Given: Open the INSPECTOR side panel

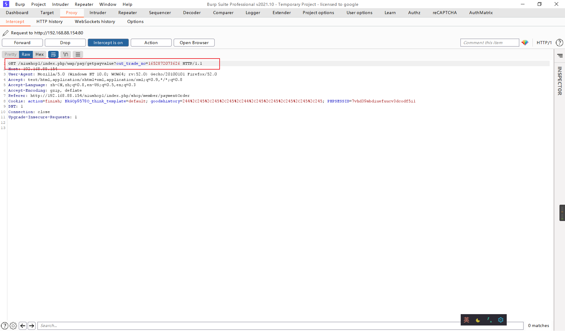Looking at the screenshot, I should pos(560,81).
